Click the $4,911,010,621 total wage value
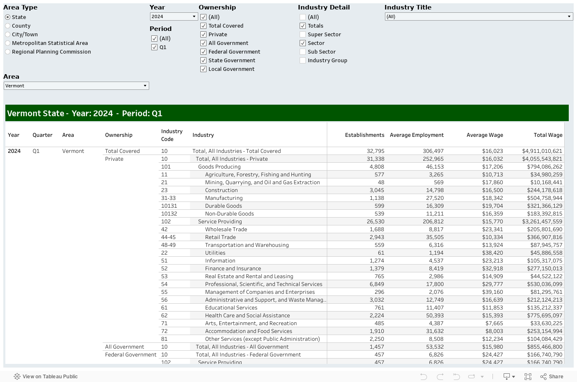The width and height of the screenshot is (577, 382). (542, 151)
